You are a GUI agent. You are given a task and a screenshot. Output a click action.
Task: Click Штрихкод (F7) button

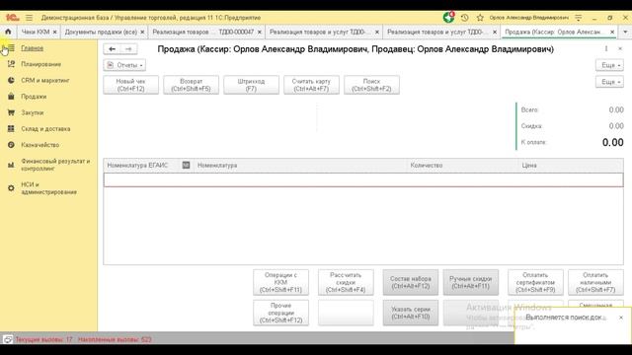(251, 85)
